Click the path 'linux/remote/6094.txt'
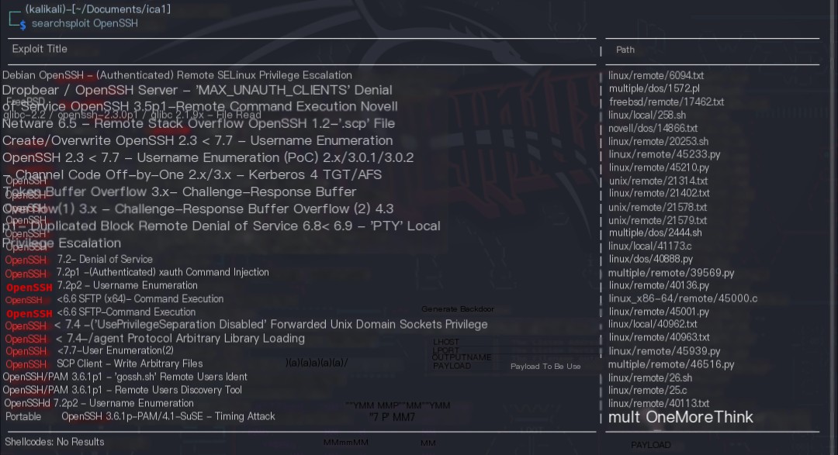Screen dimensions: 838x455 point(656,76)
